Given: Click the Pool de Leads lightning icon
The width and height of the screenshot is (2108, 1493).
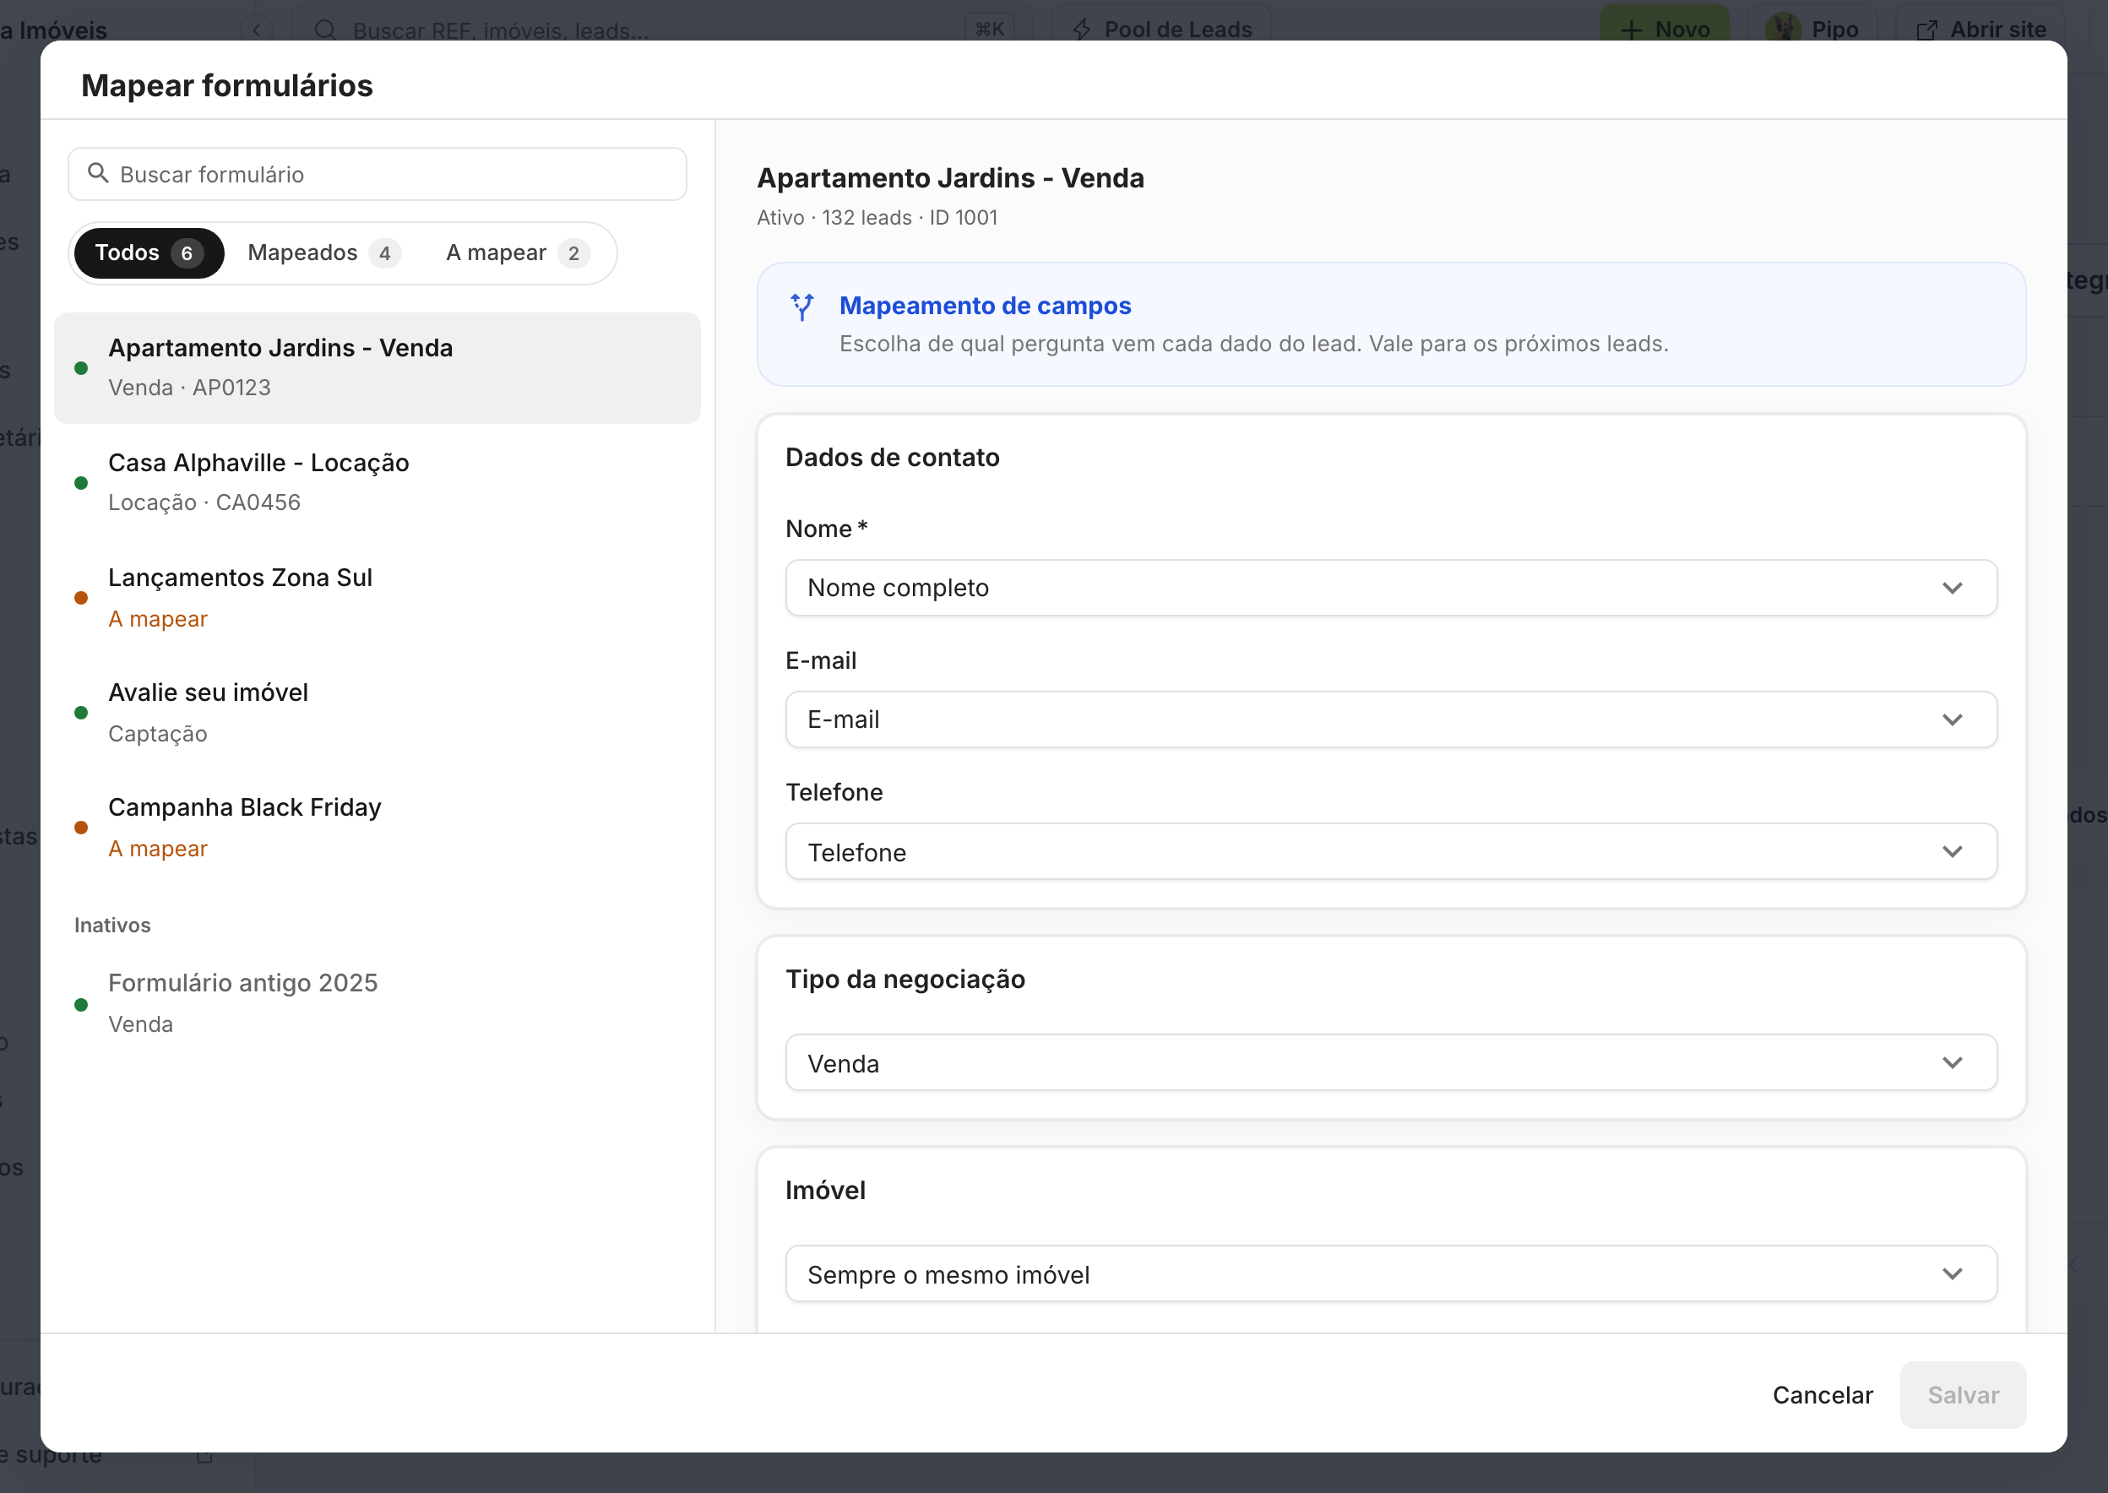Looking at the screenshot, I should 1081,30.
